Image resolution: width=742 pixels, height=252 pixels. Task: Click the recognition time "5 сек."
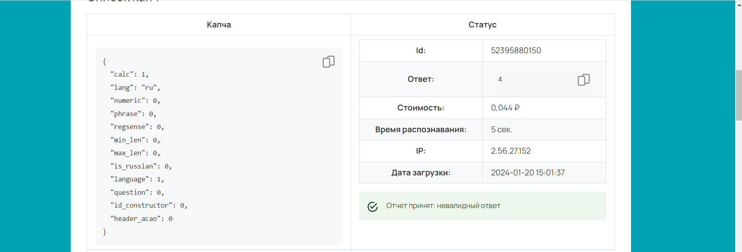coord(501,129)
